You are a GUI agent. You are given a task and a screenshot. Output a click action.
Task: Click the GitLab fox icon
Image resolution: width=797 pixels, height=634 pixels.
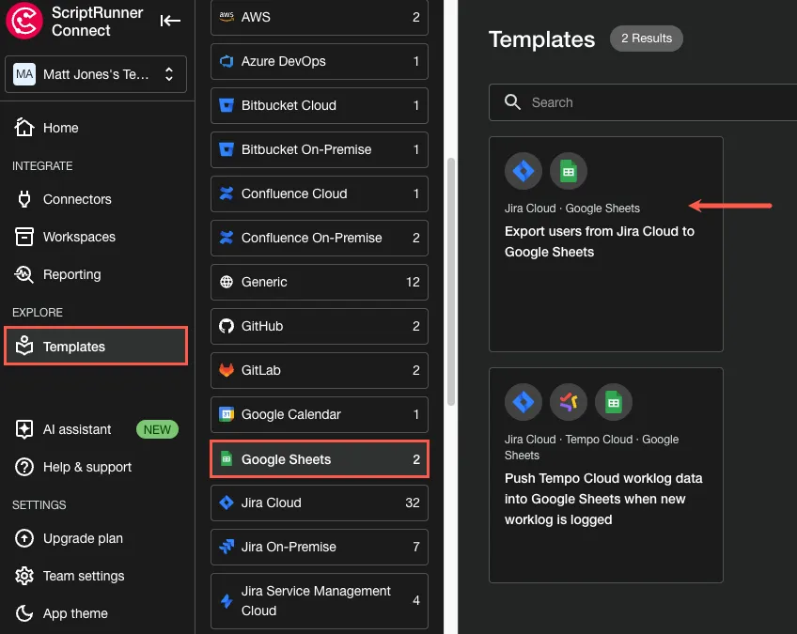click(227, 370)
